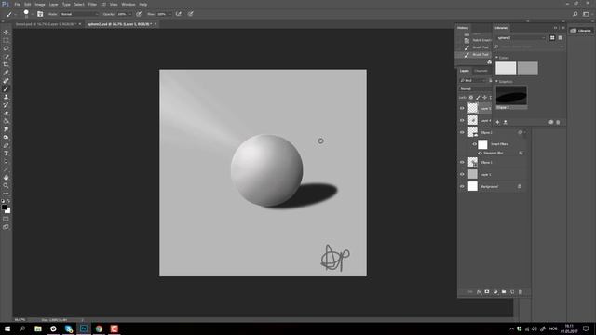Select the Zoom tool
Screen dimensions: 596x335
(6, 185)
